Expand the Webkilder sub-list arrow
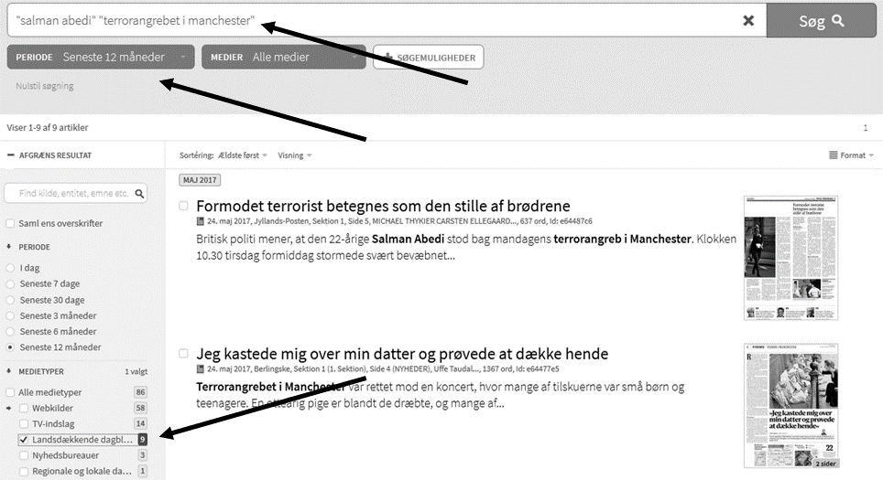The width and height of the screenshot is (883, 480). tap(9, 408)
